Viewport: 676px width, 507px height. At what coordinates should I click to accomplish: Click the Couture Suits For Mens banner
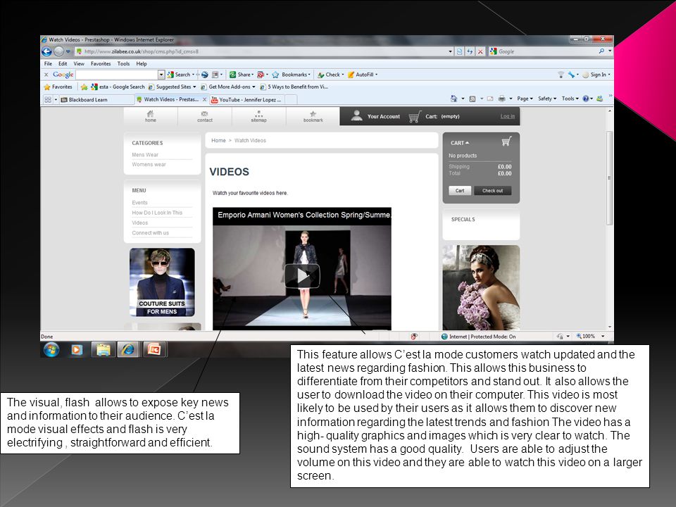(x=162, y=282)
